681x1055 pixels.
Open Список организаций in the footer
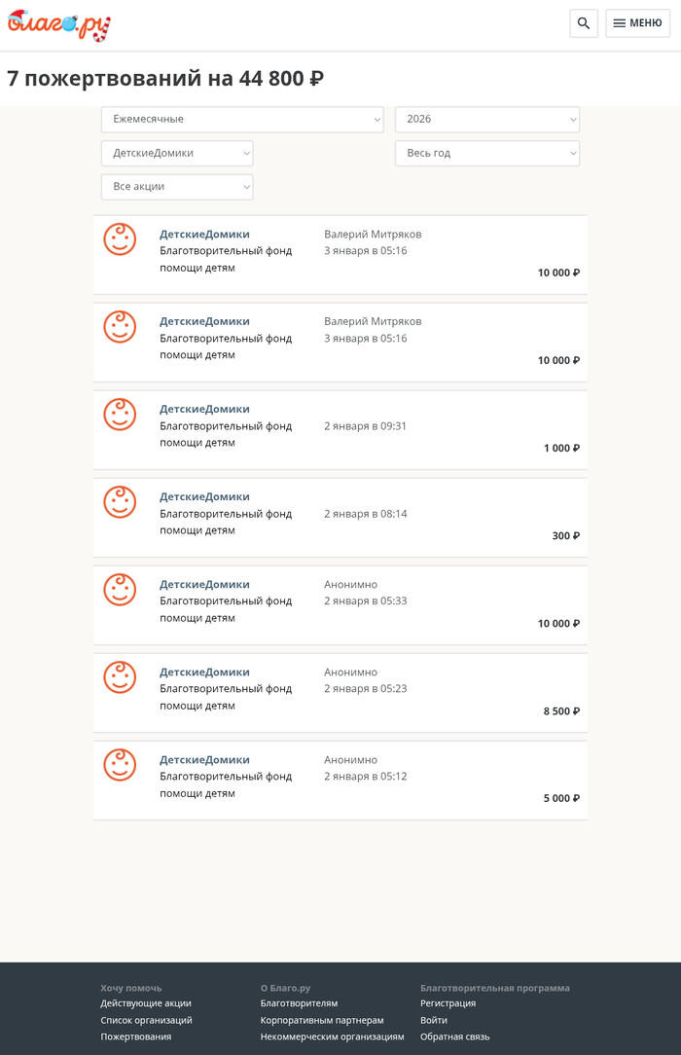point(146,1020)
